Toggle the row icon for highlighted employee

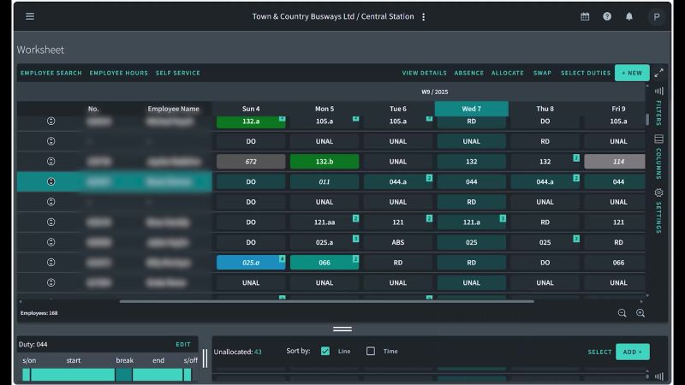click(x=51, y=181)
